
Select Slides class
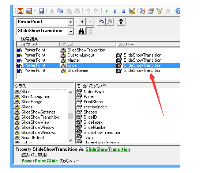(41, 107)
